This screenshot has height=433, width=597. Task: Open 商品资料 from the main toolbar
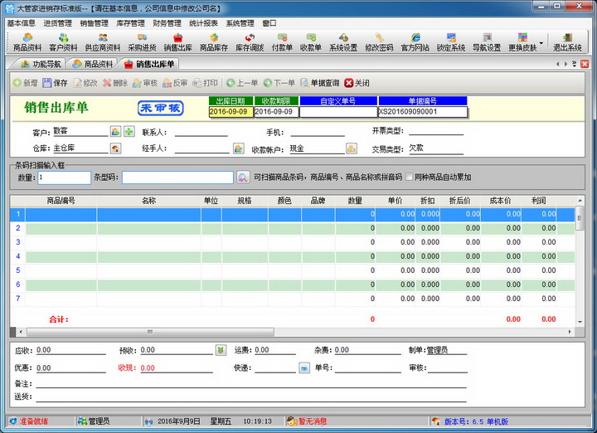(27, 42)
